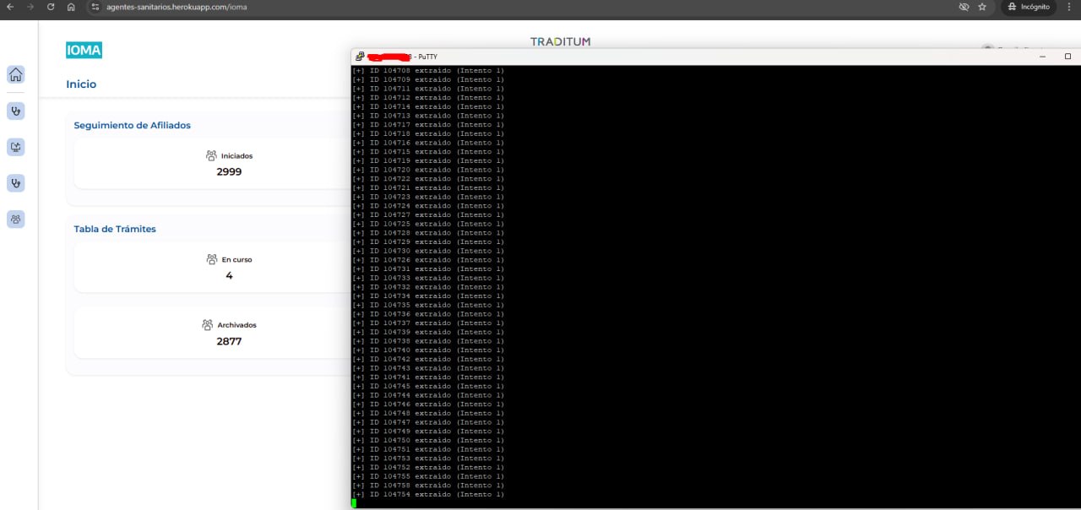
Task: Click the people icon beside En curso
Action: (212, 259)
